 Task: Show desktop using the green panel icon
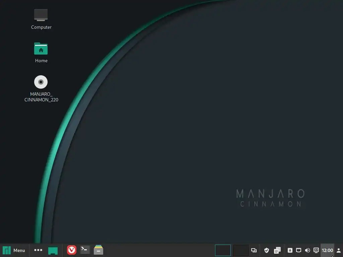[x=53, y=250]
